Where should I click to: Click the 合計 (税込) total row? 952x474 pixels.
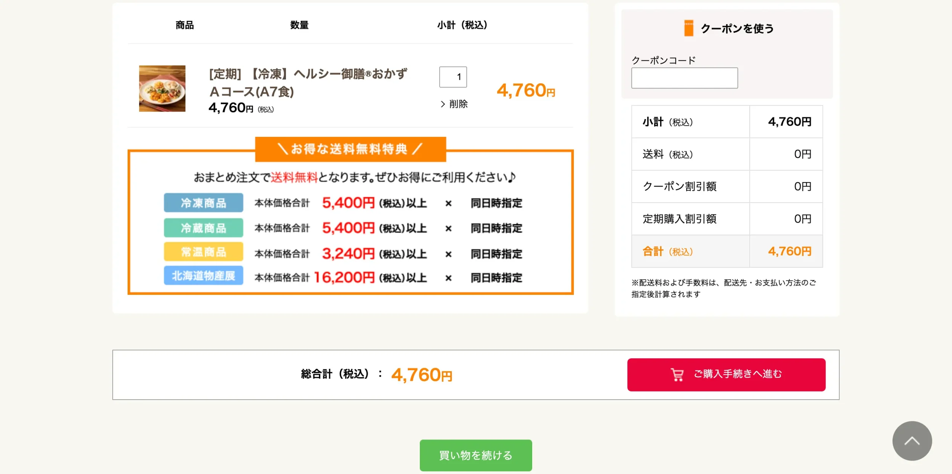click(x=727, y=251)
